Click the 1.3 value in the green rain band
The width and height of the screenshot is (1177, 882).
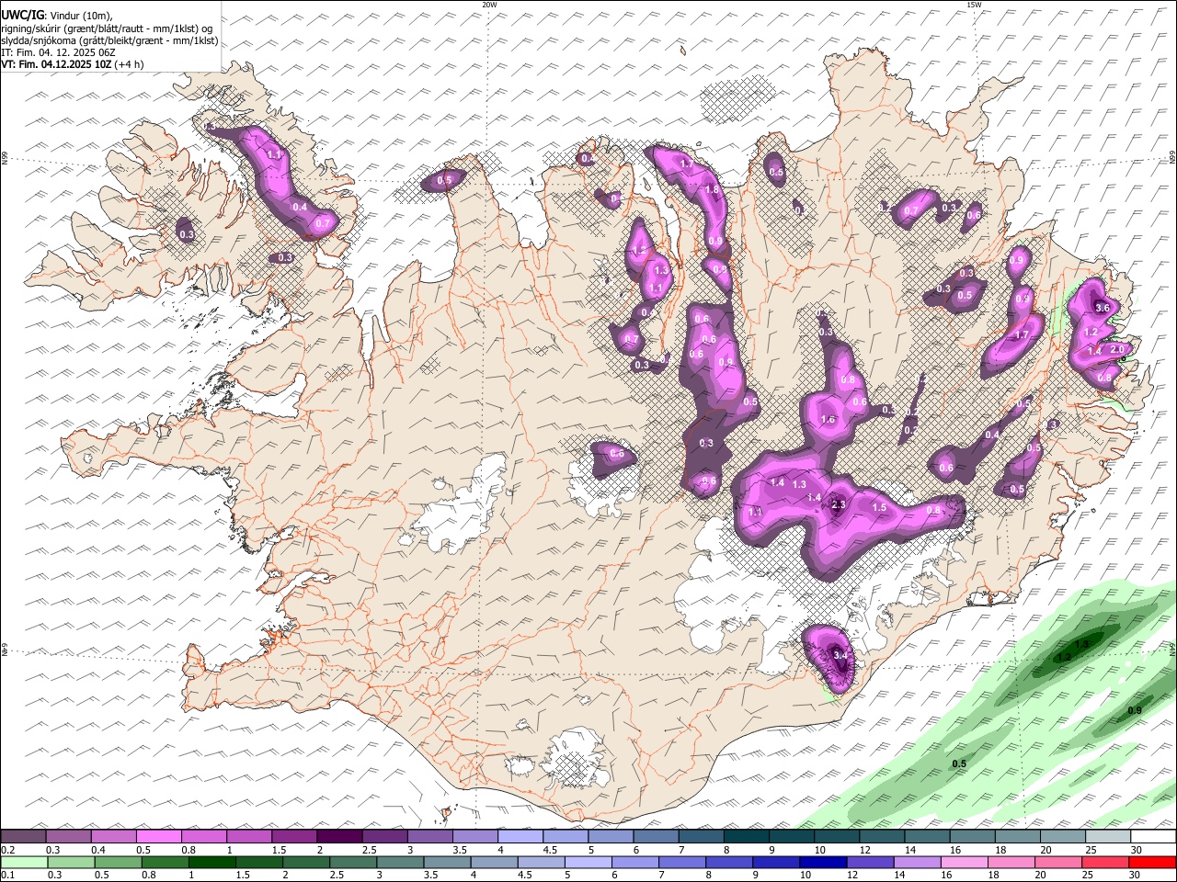pyautogui.click(x=1081, y=645)
